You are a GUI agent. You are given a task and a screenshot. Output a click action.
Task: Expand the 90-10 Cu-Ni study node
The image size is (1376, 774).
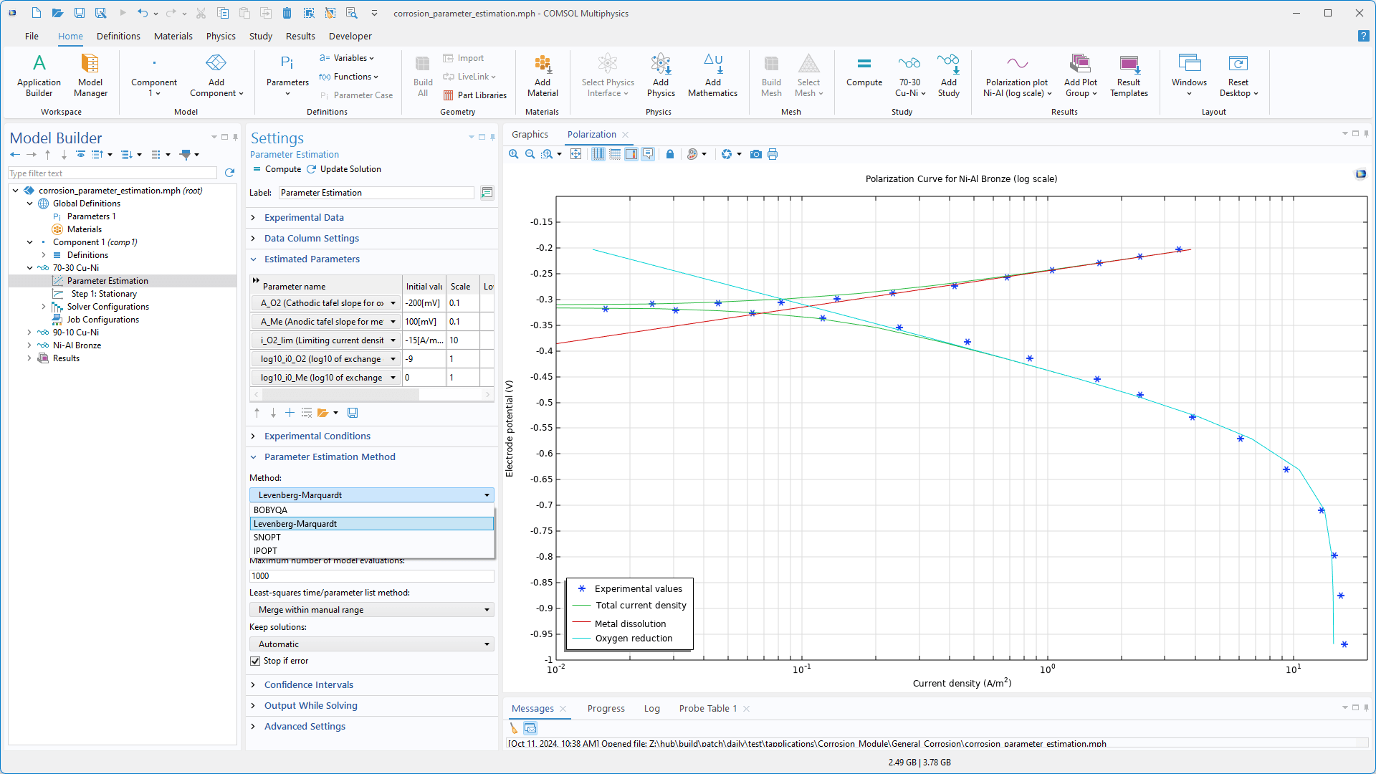[x=29, y=333]
